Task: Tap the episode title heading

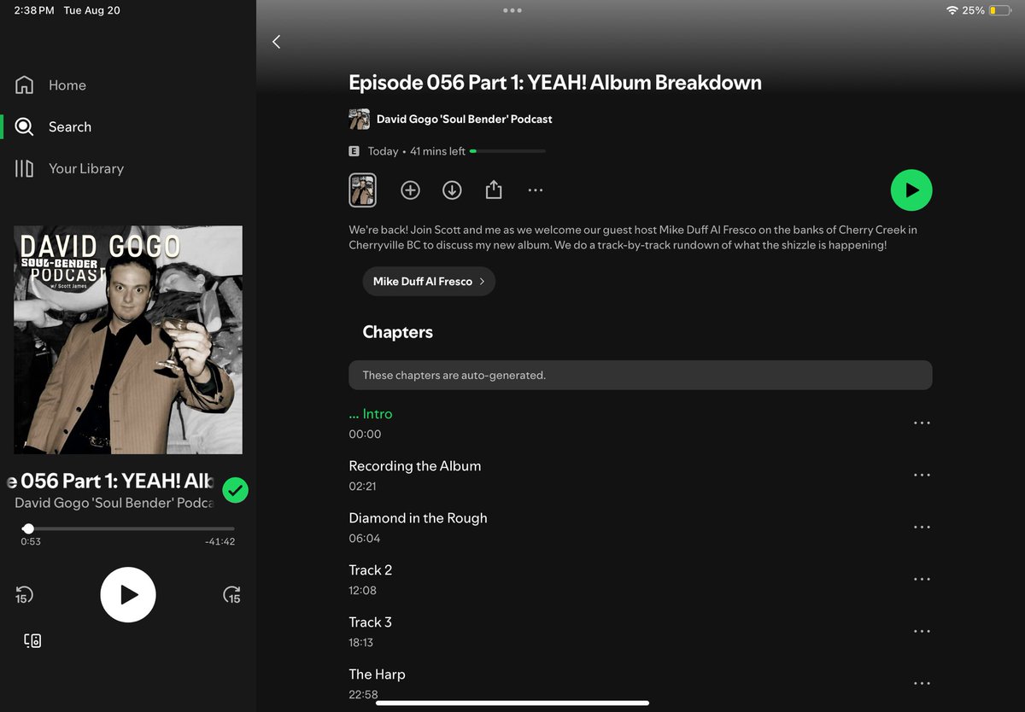Action: [x=555, y=83]
